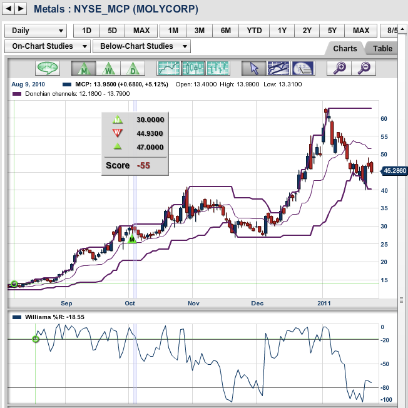Toggle the monthly M triangle indicator
The image size is (408, 408).
pos(83,68)
